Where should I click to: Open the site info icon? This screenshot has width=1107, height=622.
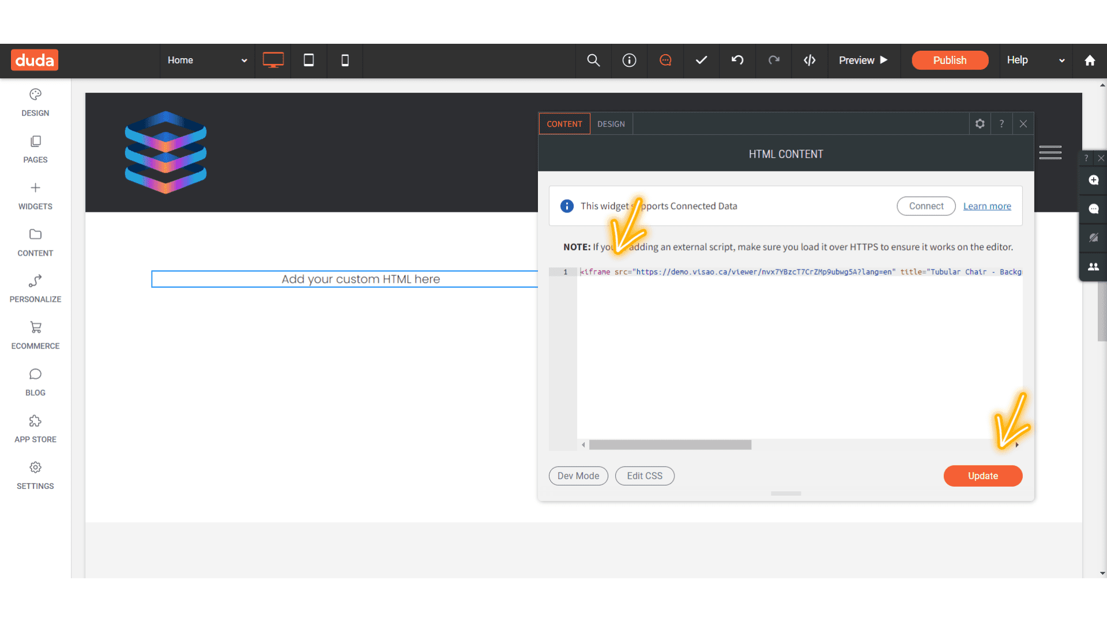pyautogui.click(x=629, y=60)
